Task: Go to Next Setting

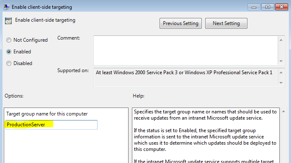Action: tap(226, 23)
